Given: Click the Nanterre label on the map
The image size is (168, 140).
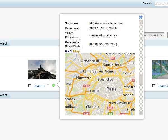Looking at the screenshot, I should pos(84,78).
